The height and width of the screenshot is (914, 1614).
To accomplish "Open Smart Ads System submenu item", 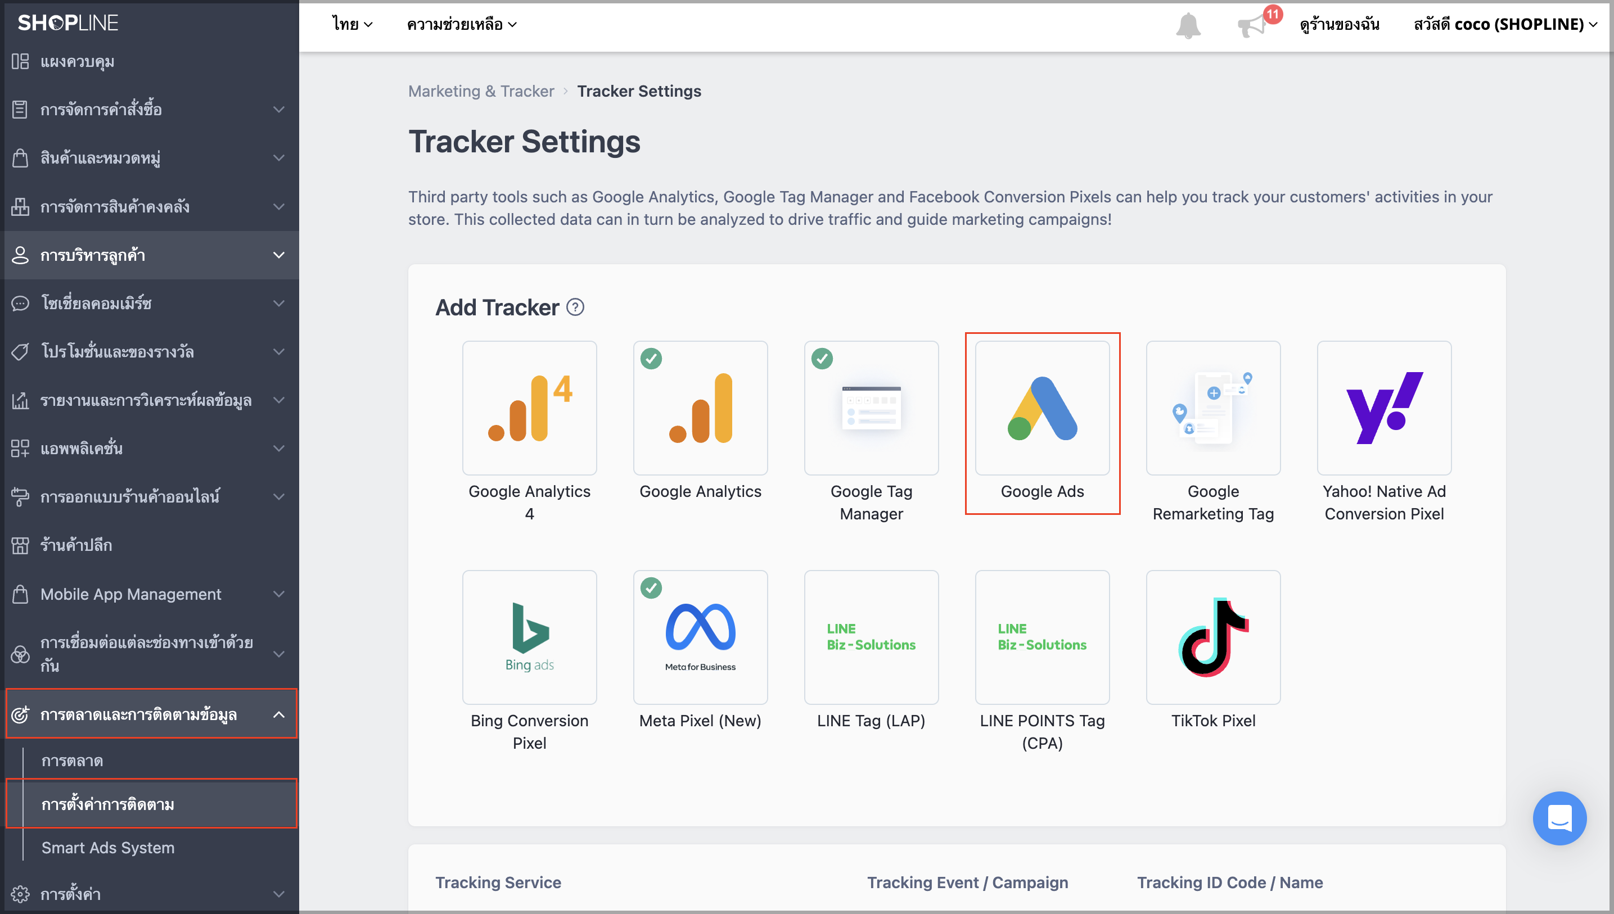I will click(x=107, y=848).
